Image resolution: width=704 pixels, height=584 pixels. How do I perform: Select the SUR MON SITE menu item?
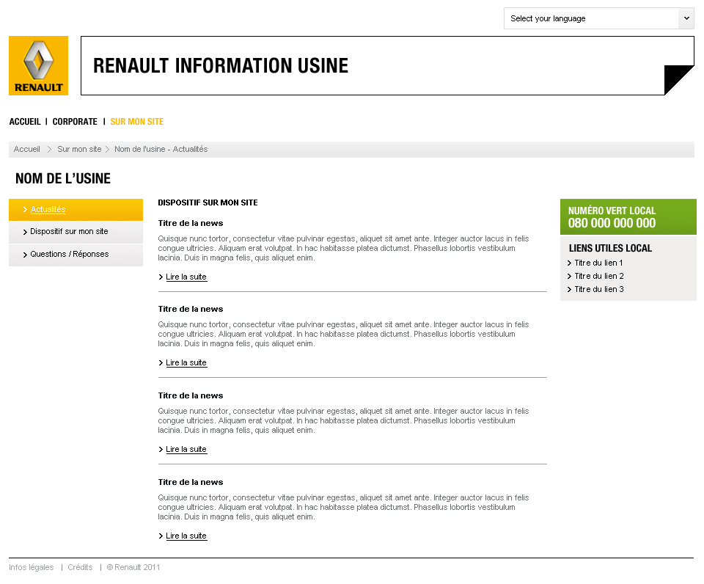tap(137, 122)
